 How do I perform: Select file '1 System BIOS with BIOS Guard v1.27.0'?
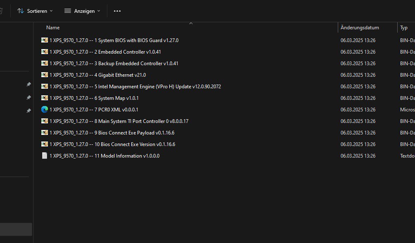pos(114,40)
